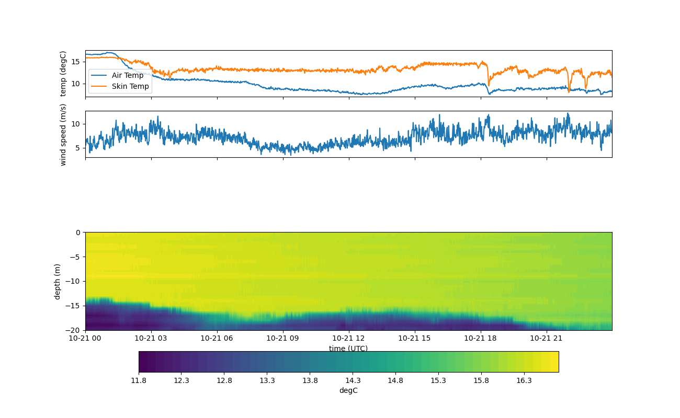Click the 10-21 06 time tick label
Screen dimensions: 680x418
(x=217, y=338)
